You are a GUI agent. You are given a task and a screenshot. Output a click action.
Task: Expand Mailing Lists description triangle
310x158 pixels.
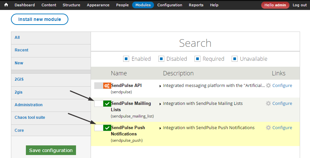click(x=160, y=104)
